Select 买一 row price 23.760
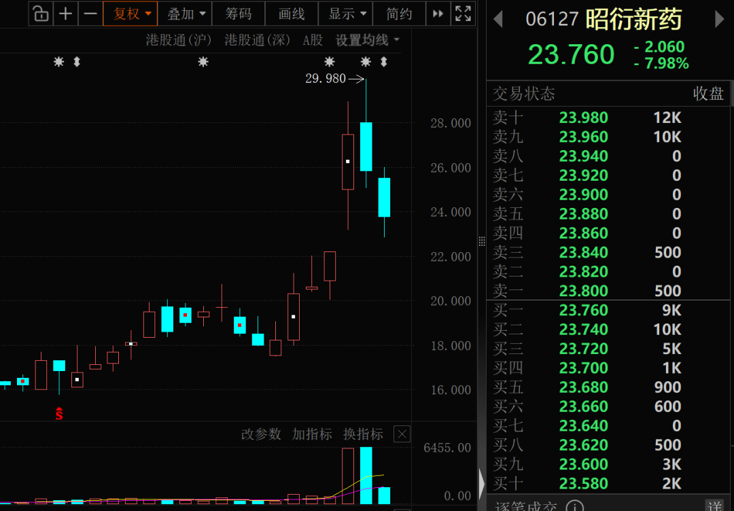The image size is (734, 511). (x=584, y=311)
